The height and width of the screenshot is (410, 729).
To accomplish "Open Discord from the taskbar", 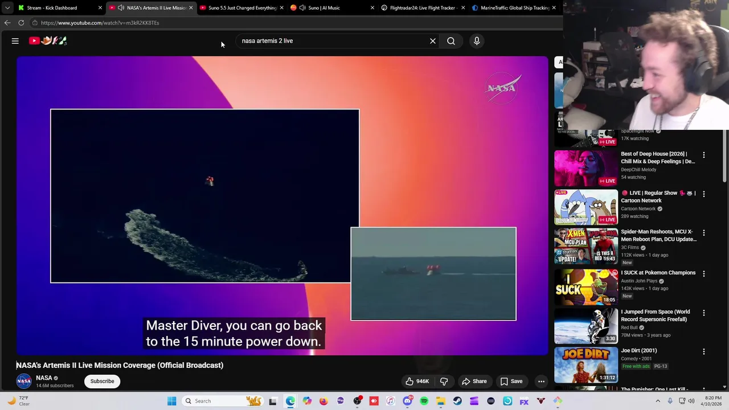I will (x=407, y=401).
